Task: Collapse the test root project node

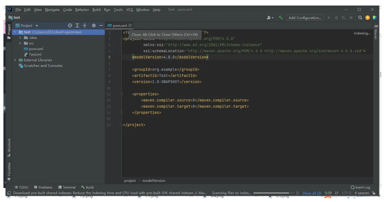Action: point(15,32)
